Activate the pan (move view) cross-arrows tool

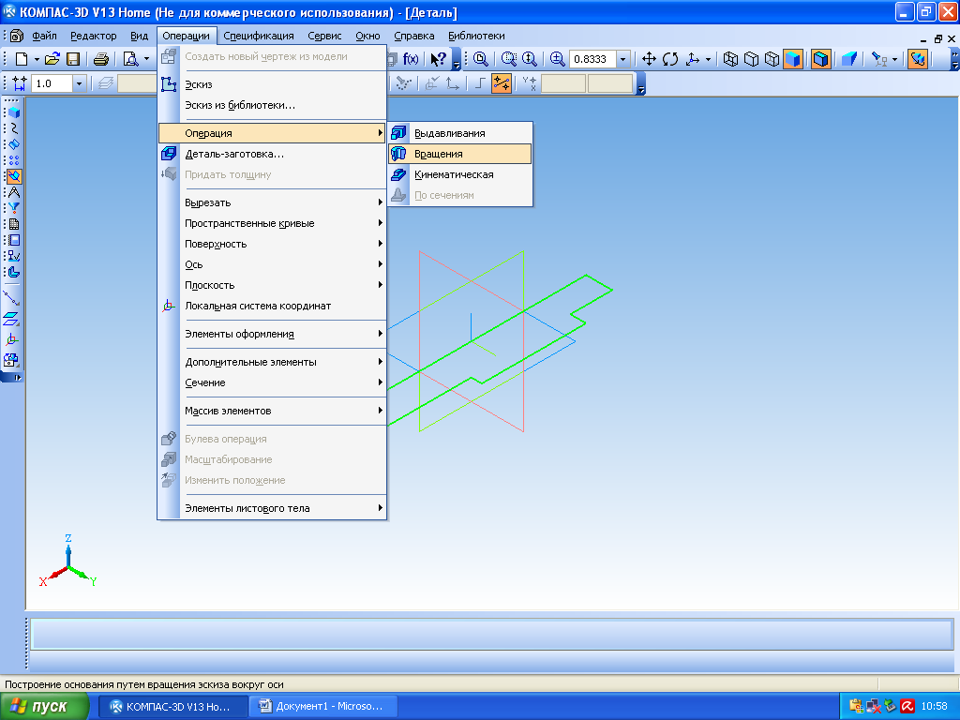(x=649, y=59)
